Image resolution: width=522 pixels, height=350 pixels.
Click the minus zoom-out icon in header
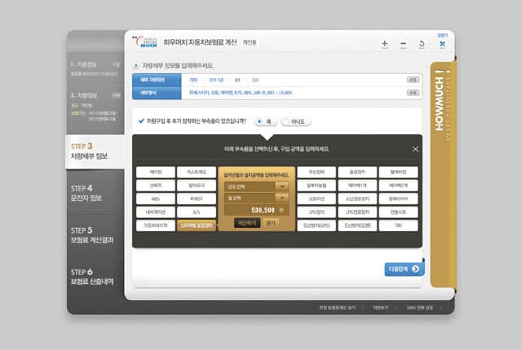point(403,43)
